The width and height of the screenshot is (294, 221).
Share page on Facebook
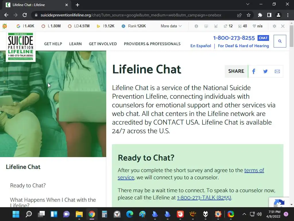coord(254,71)
